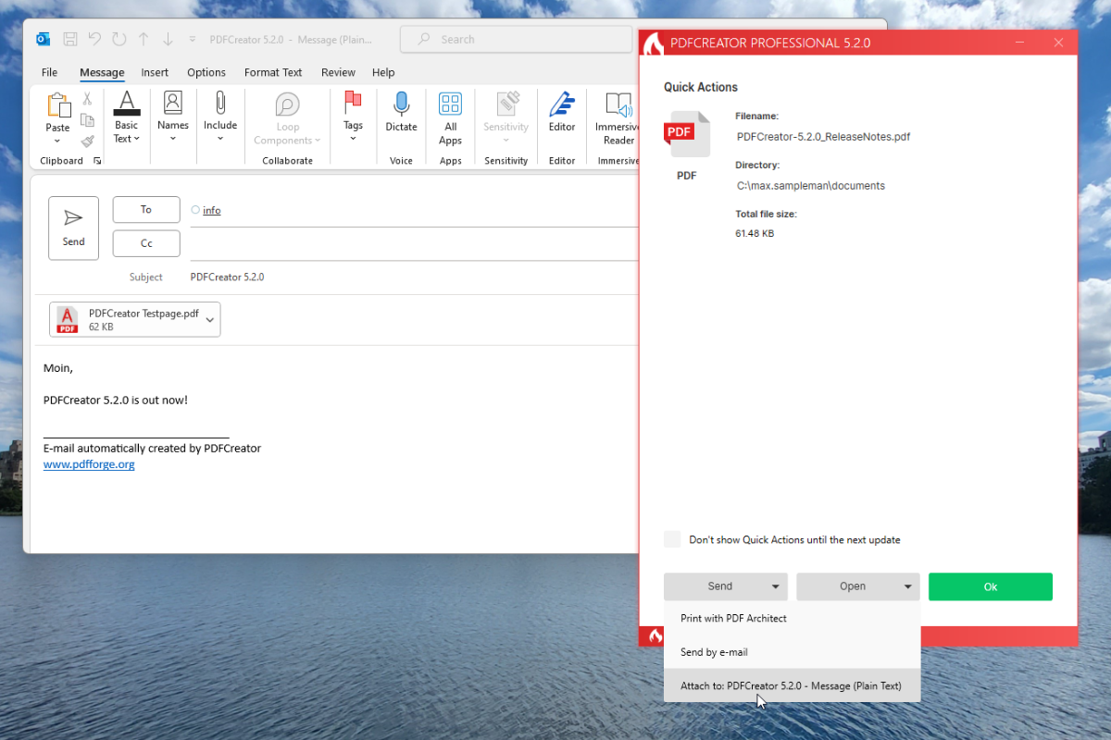Click the presence circle next to info
The width and height of the screenshot is (1111, 740).
pyautogui.click(x=194, y=210)
